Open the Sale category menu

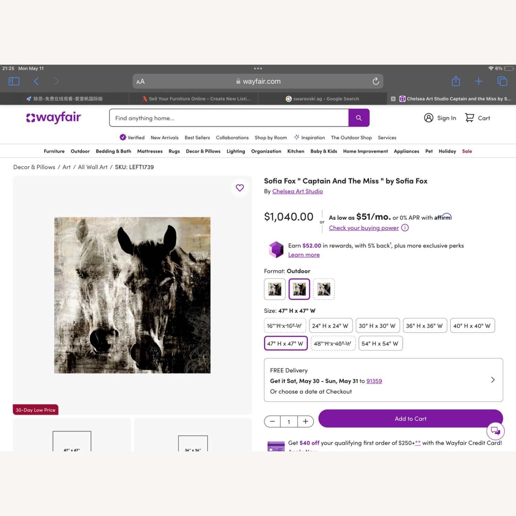point(467,151)
